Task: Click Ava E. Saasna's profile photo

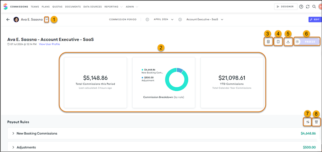Action: [x=16, y=19]
